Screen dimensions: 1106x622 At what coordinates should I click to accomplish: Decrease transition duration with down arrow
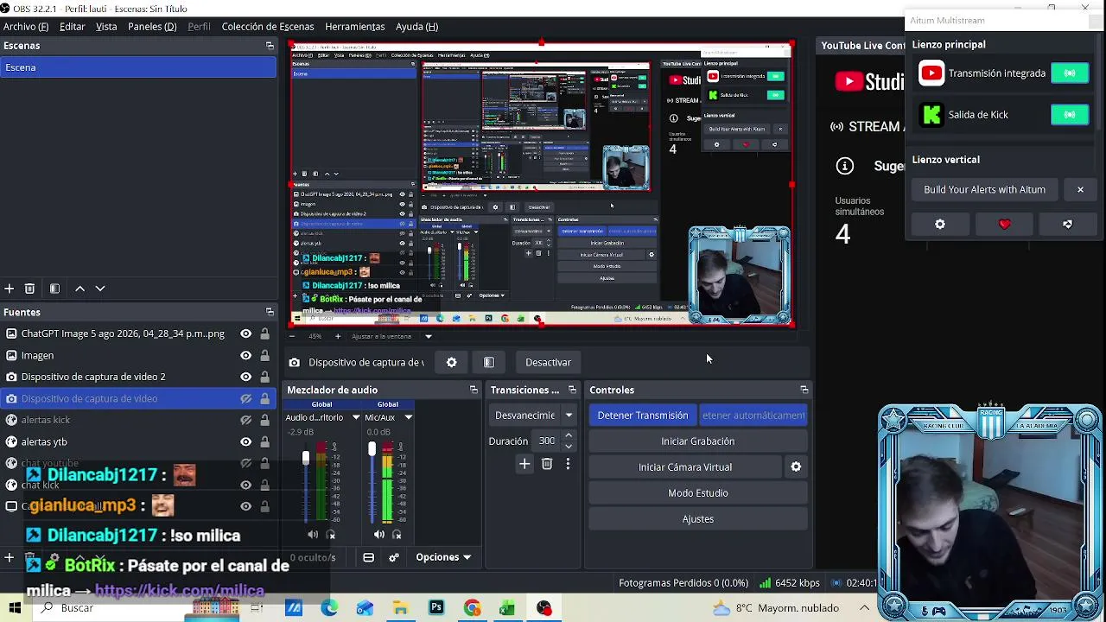click(568, 447)
